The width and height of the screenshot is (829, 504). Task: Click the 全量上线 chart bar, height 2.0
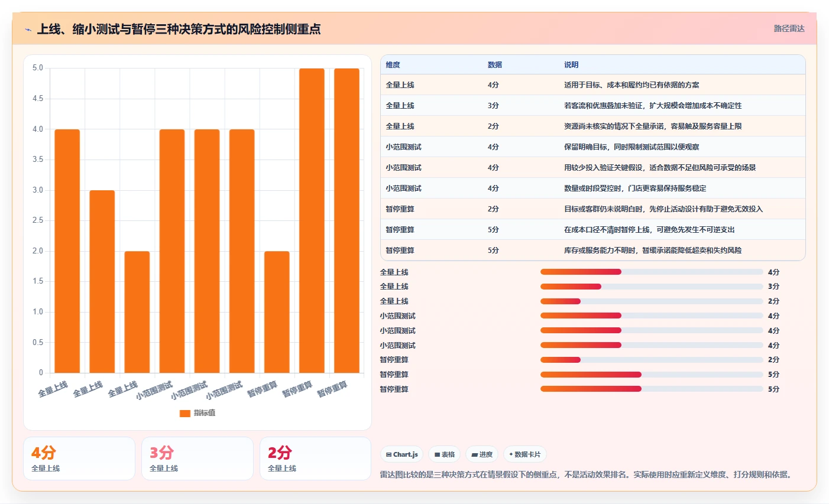137,312
